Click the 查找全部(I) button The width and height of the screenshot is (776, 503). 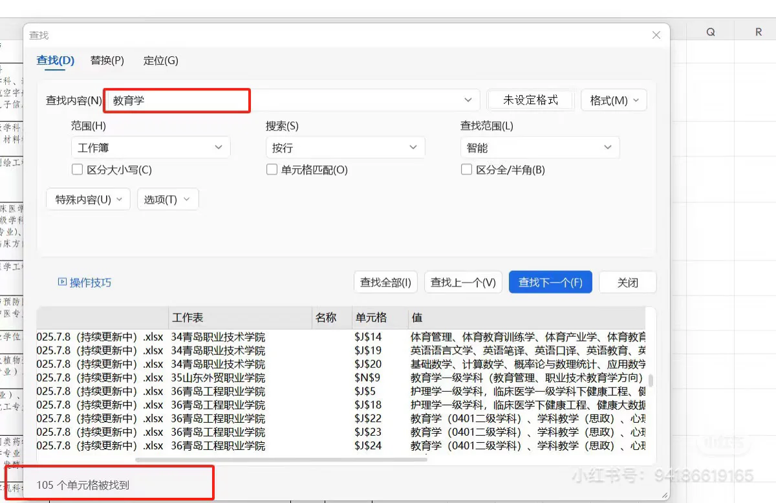pos(385,283)
